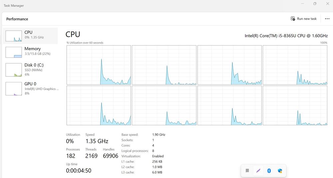This screenshot has height=178, width=333.
Task: Click the top-right logical processor graph
Action: tap(295, 65)
